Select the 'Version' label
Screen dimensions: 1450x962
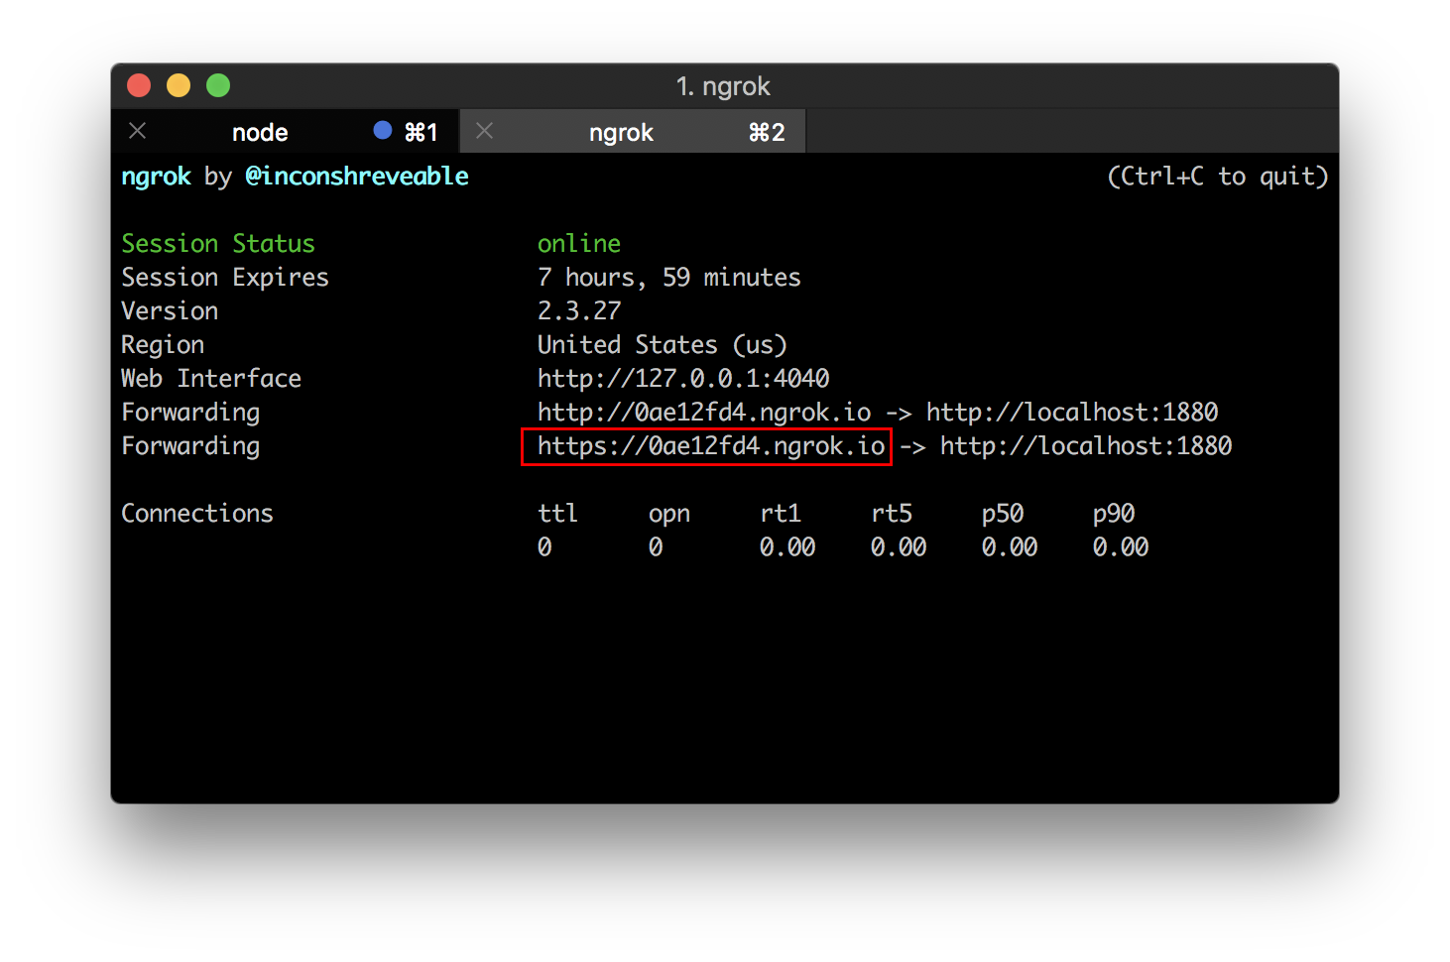point(170,311)
